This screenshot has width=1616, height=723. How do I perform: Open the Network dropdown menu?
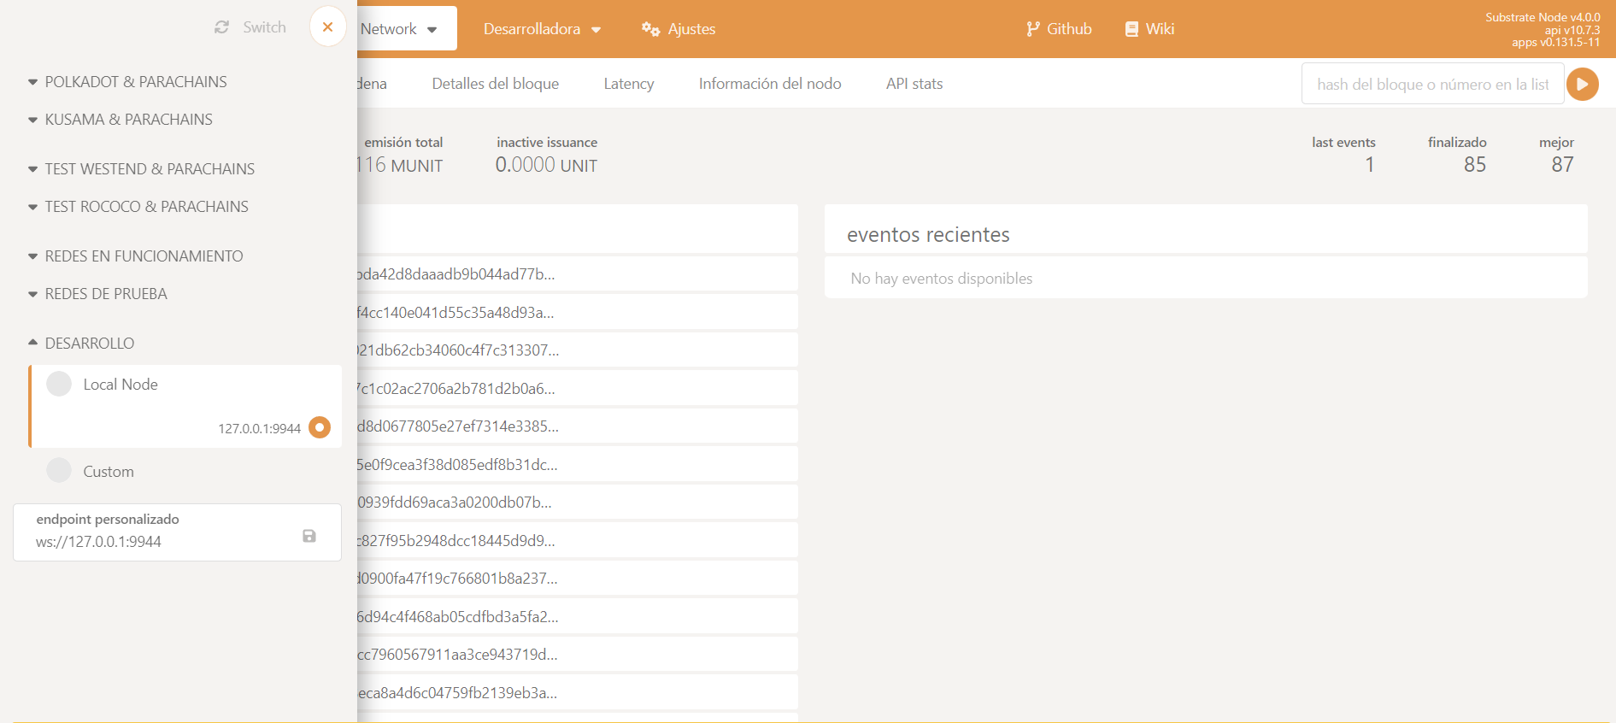tap(407, 29)
